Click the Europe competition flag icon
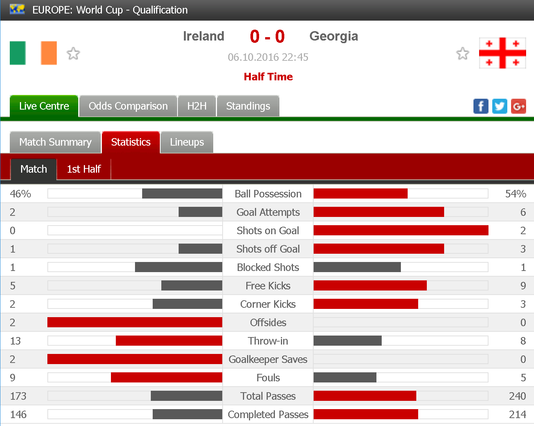The width and height of the screenshot is (534, 426). coord(17,9)
